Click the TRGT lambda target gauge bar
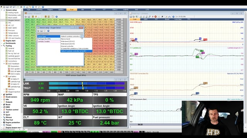 (x=86, y=88)
